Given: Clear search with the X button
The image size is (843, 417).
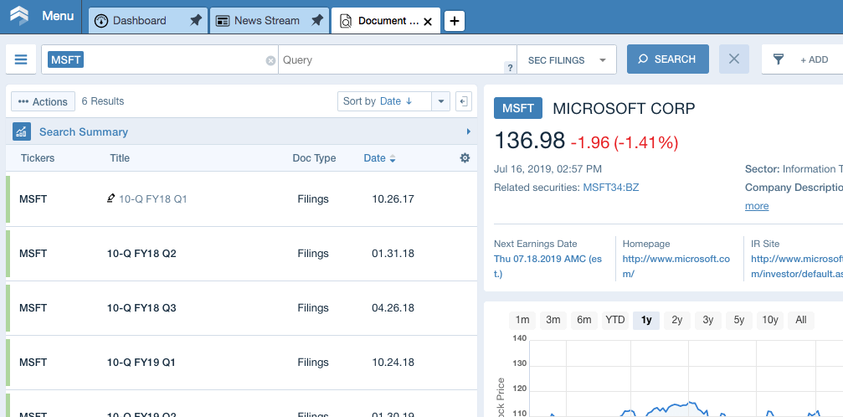Looking at the screenshot, I should 734,59.
